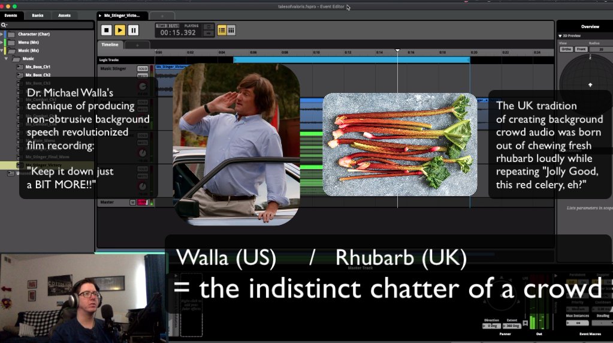Stop event playback with the stop button
The width and height of the screenshot is (613, 343).
(x=106, y=30)
